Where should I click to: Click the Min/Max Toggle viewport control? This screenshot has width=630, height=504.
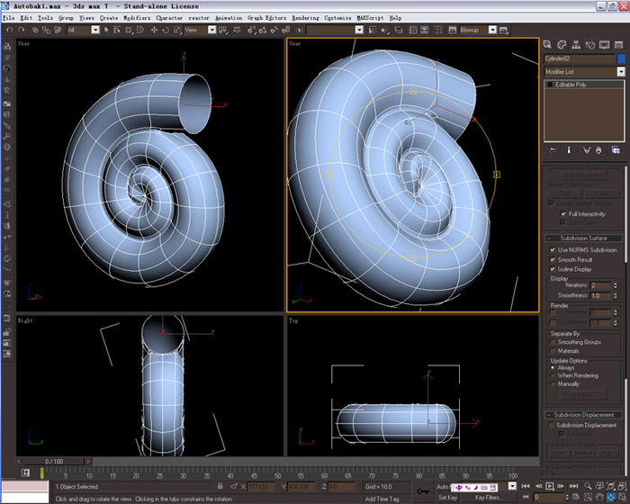(623, 497)
